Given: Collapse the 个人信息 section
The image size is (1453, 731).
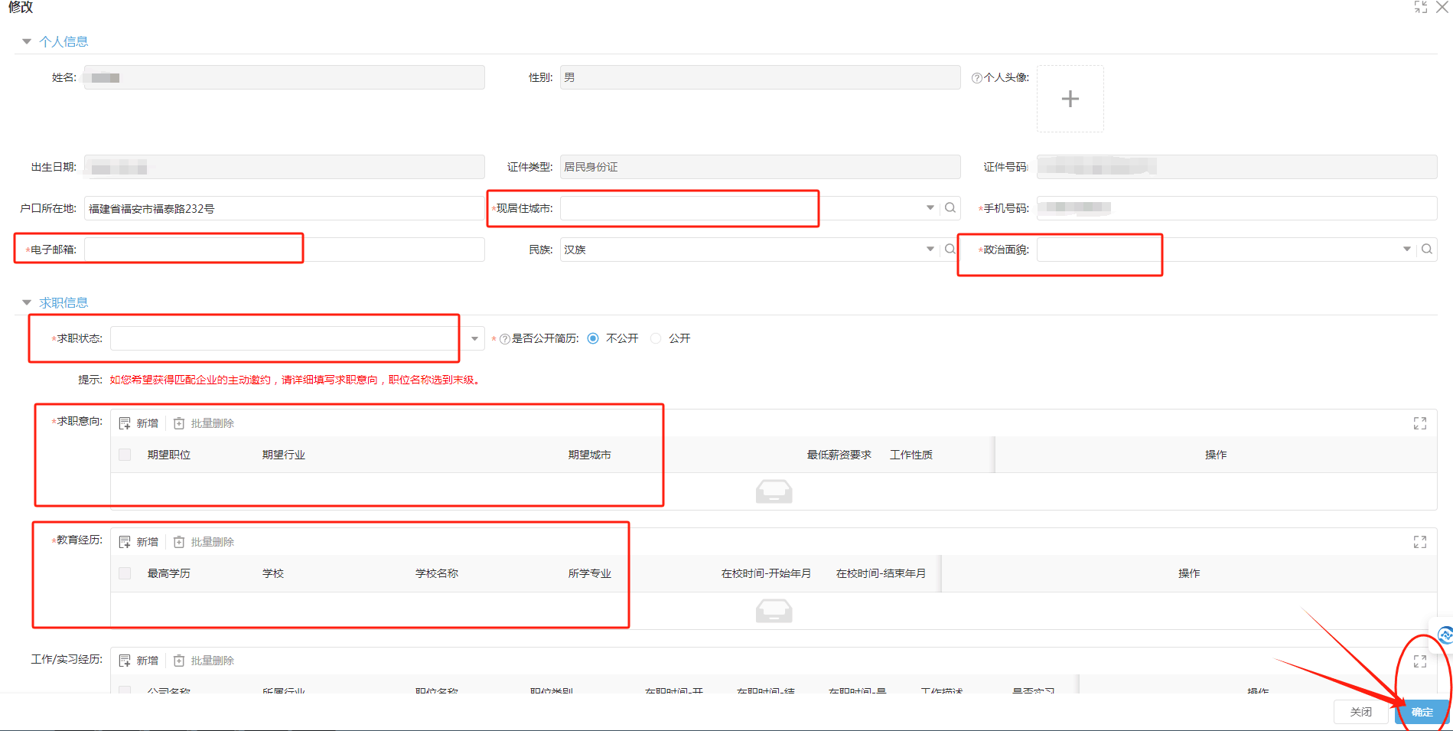Looking at the screenshot, I should coord(27,41).
